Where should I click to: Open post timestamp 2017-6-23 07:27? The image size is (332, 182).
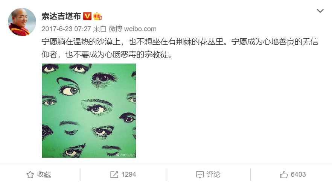tap(66, 29)
